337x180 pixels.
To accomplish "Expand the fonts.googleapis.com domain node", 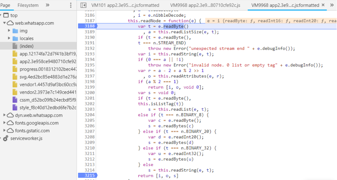I will tap(4, 123).
